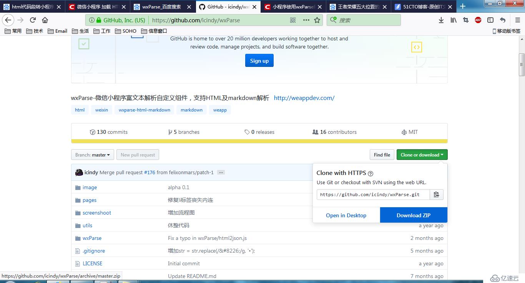Click Download ZIP
This screenshot has height=283, width=525.
pos(414,215)
